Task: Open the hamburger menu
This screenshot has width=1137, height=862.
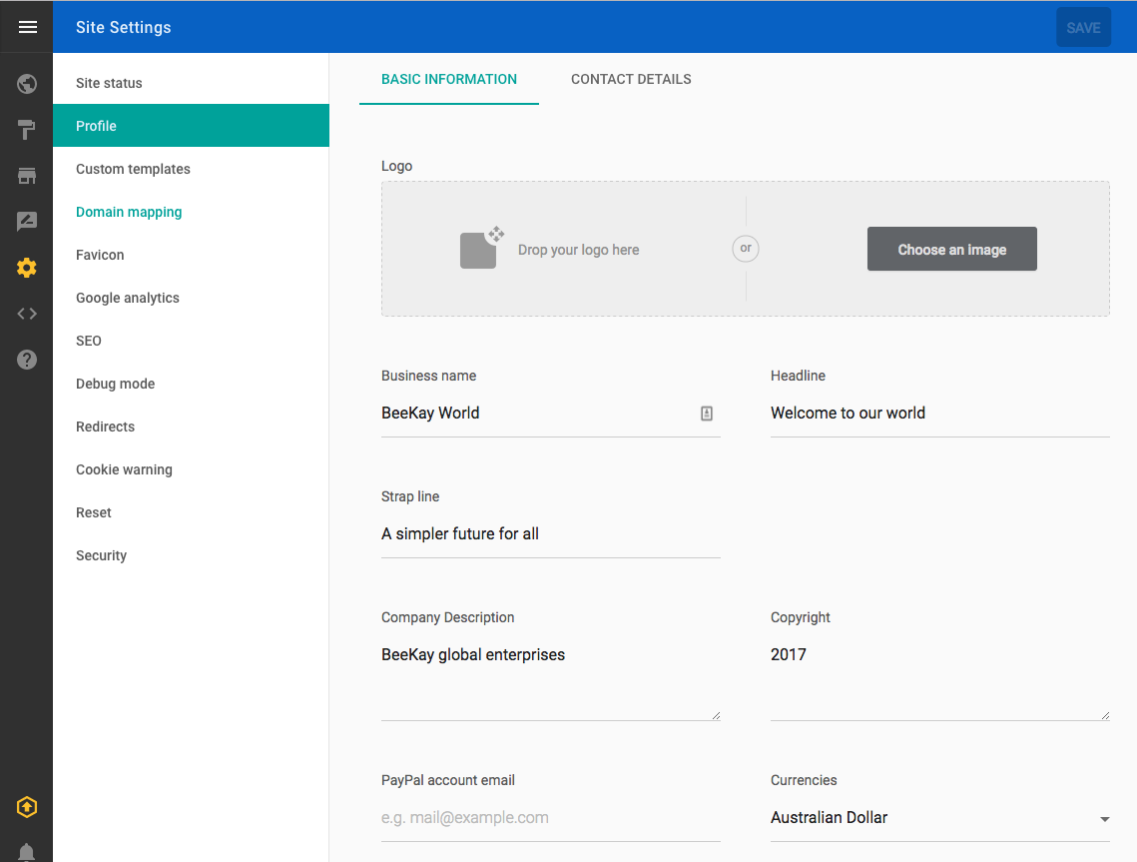Action: click(27, 27)
